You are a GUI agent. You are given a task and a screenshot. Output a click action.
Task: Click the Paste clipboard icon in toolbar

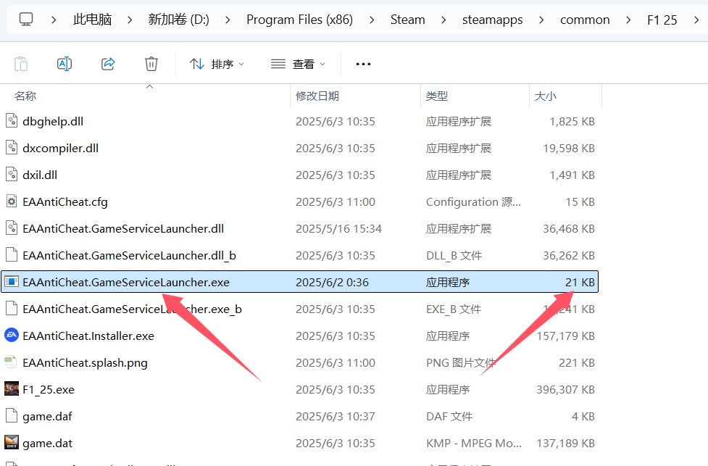(21, 64)
